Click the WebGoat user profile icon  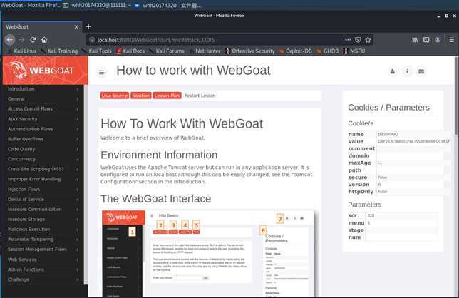pyautogui.click(x=393, y=71)
